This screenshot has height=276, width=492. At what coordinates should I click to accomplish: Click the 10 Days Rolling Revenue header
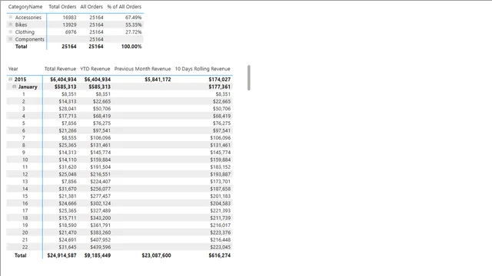coord(202,69)
